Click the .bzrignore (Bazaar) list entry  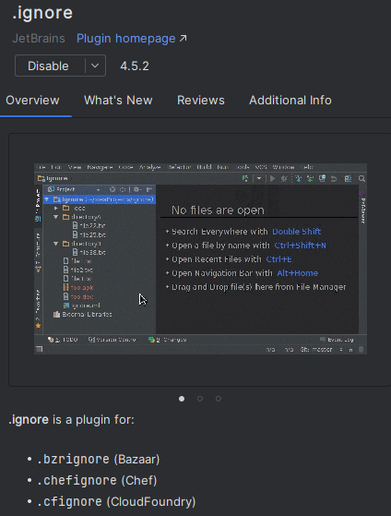click(98, 459)
